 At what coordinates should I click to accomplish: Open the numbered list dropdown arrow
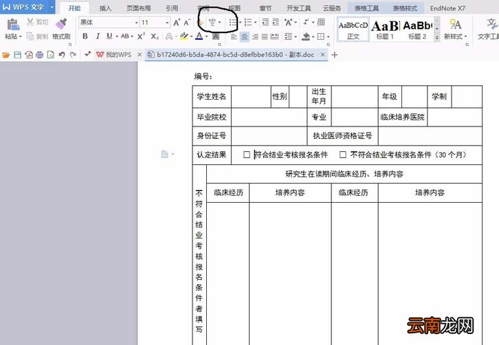pos(255,22)
